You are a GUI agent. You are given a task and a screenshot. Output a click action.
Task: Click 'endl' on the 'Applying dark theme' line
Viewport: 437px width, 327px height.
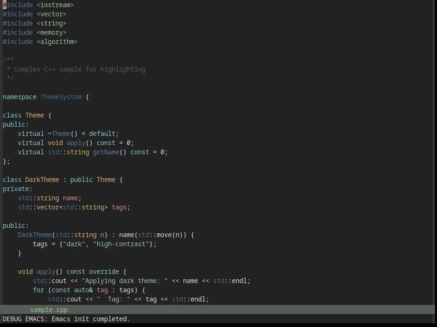[239, 281]
